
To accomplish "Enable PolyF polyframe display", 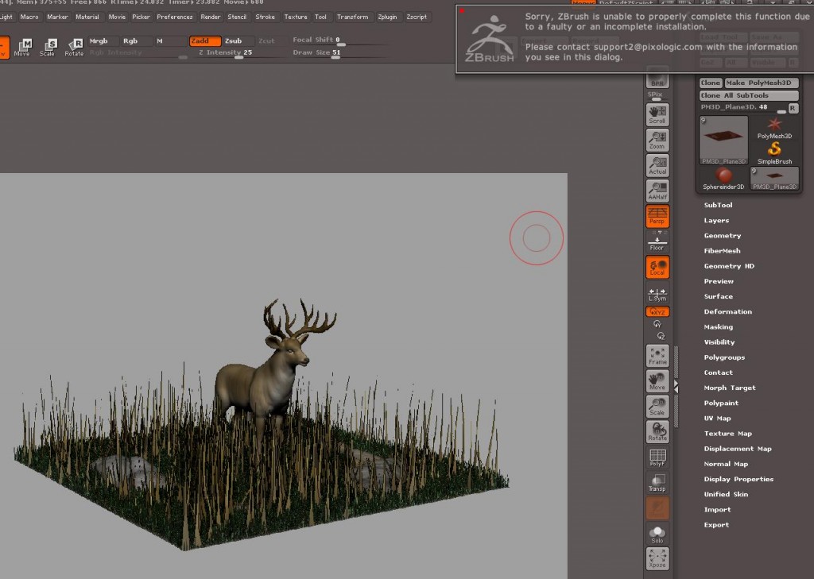I will click(x=657, y=457).
